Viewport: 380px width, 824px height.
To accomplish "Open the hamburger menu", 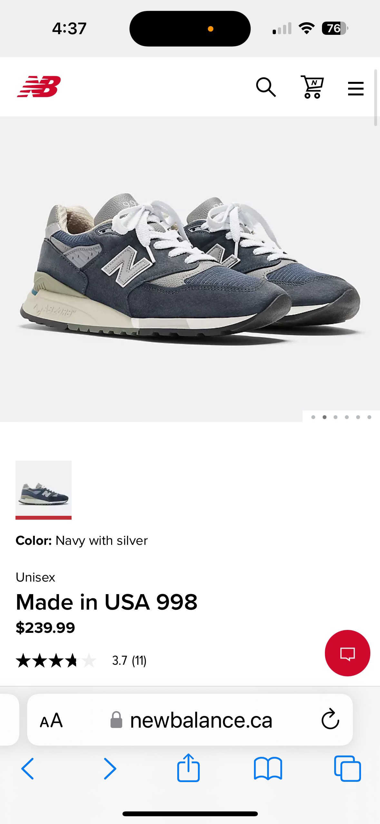I will [356, 88].
